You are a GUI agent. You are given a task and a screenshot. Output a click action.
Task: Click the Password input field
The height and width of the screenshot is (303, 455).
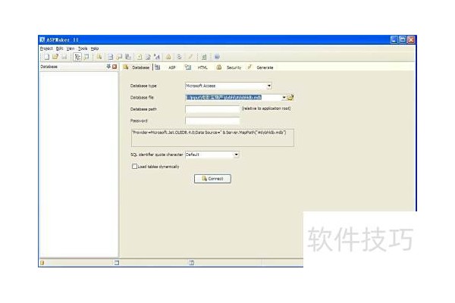(x=212, y=120)
